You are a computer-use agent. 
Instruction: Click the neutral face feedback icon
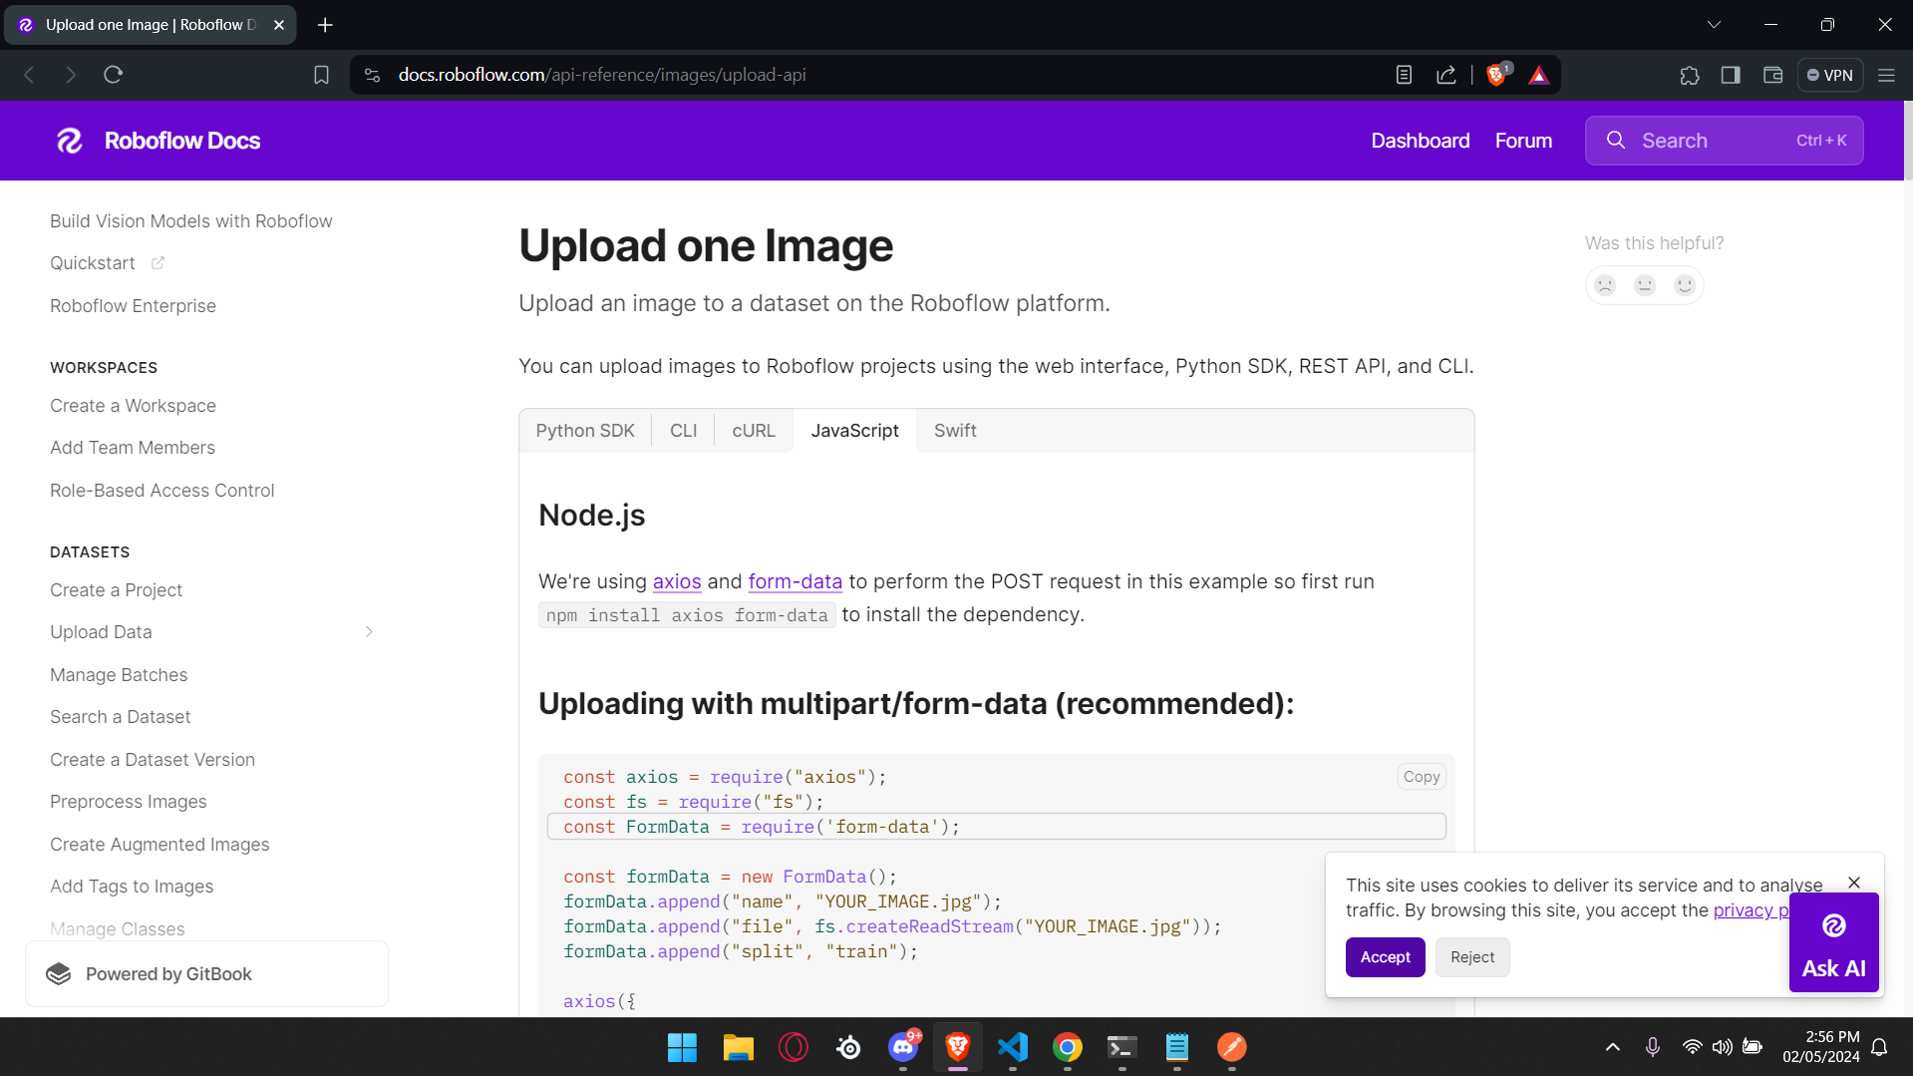coord(1645,285)
